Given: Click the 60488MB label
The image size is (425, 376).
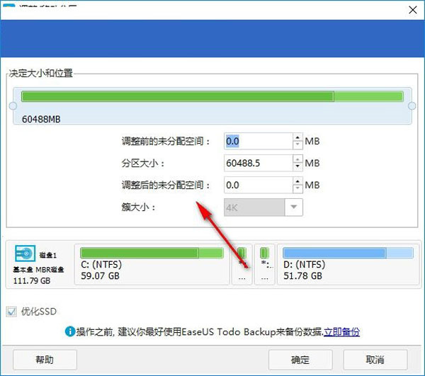Looking at the screenshot, I should [41, 119].
